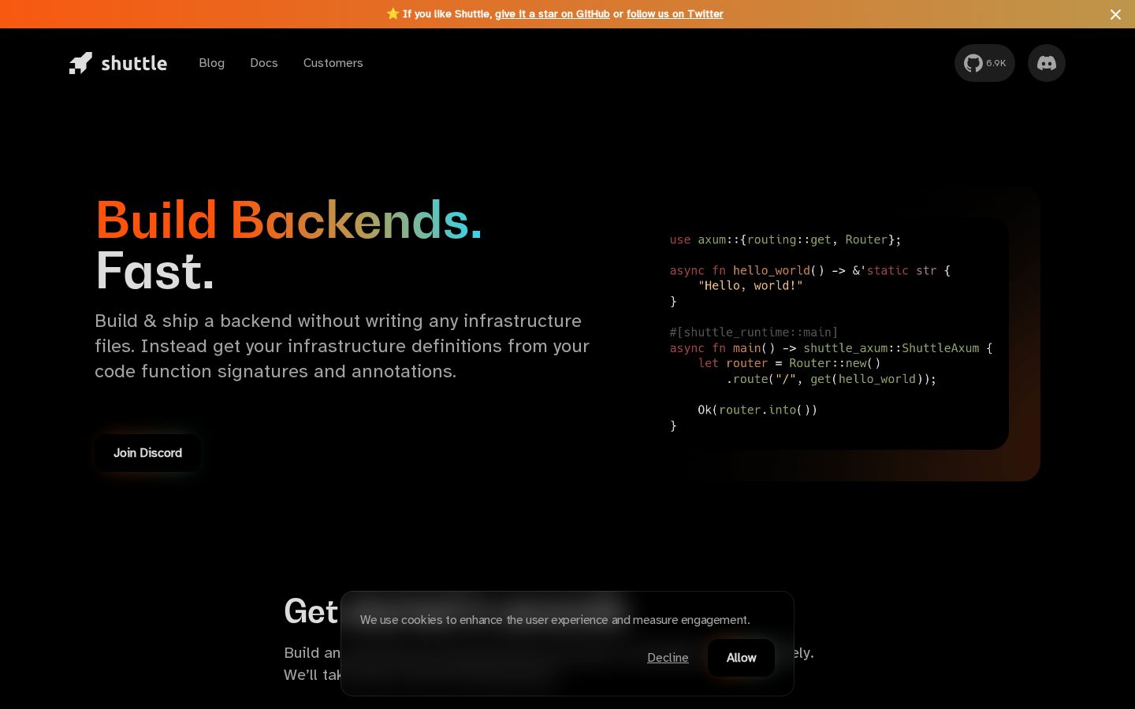This screenshot has height=709, width=1135.
Task: Click the 'Ok(router.into())' code line
Action: pyautogui.click(x=757, y=410)
